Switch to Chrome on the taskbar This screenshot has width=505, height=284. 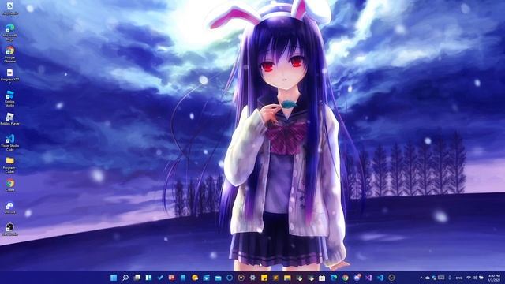(x=346, y=278)
